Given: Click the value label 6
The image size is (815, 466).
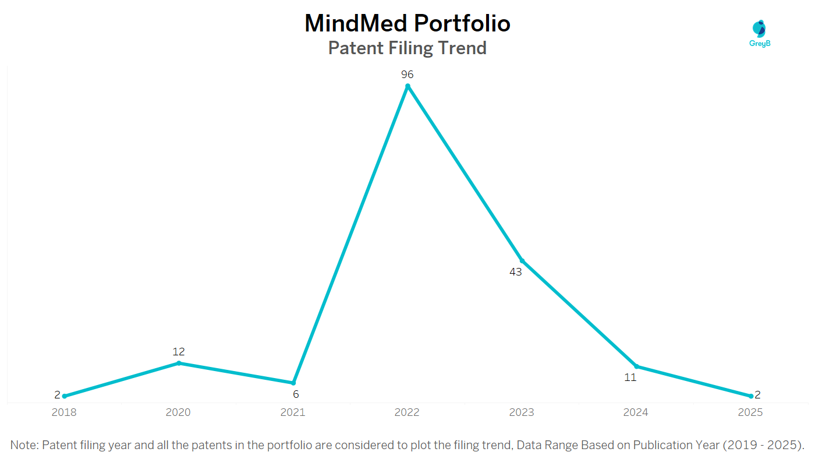Looking at the screenshot, I should coord(296,394).
